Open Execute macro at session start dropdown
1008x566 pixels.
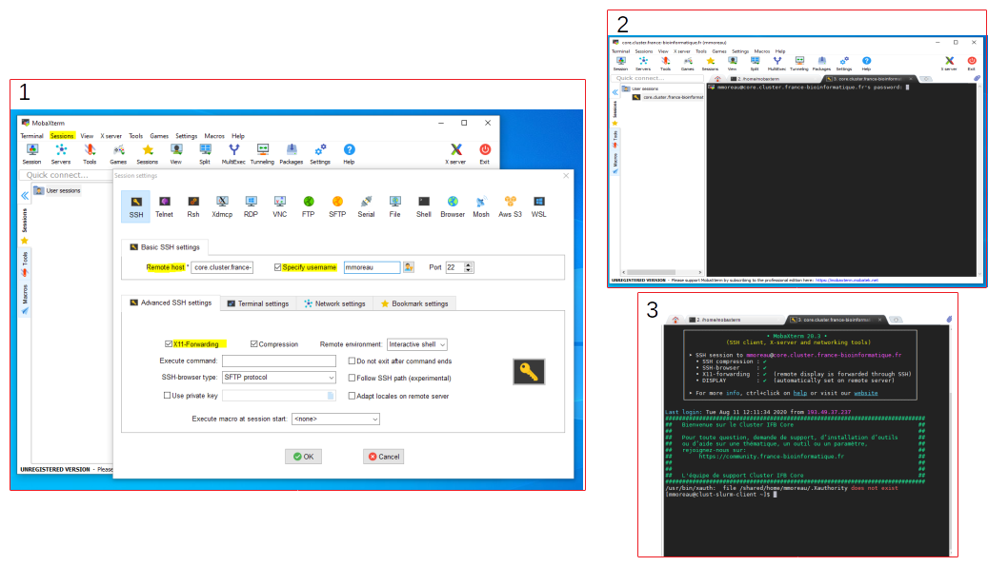point(335,420)
